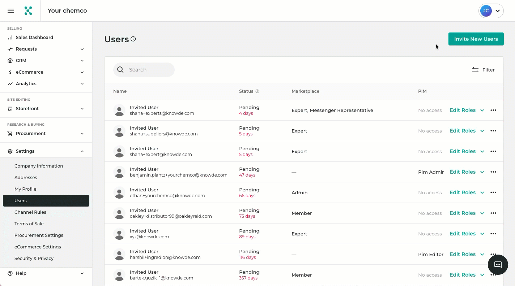The image size is (515, 286).
Task: Click the Filter icon in users table
Action: coord(475,70)
